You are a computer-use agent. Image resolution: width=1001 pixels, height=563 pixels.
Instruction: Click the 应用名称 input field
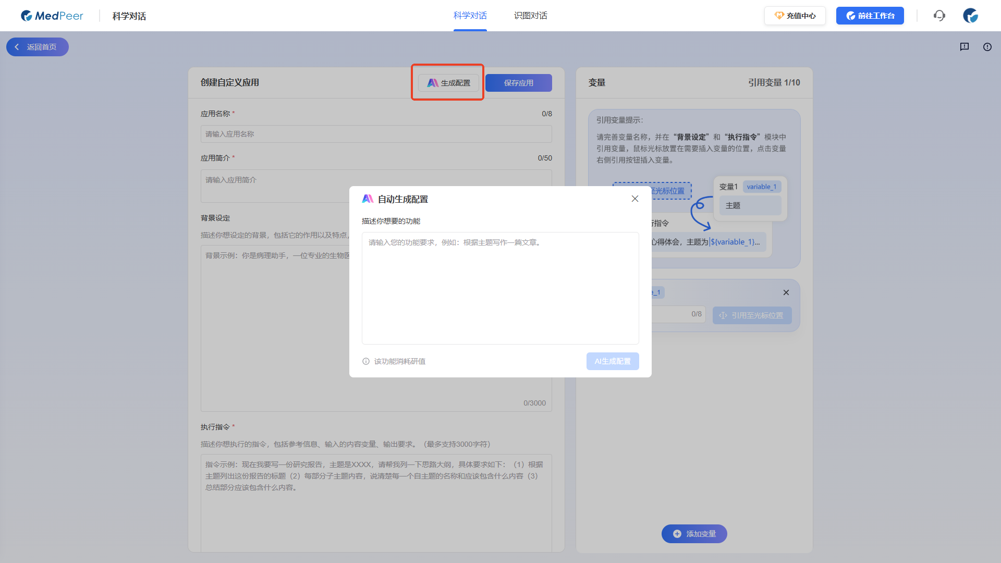[x=376, y=134]
